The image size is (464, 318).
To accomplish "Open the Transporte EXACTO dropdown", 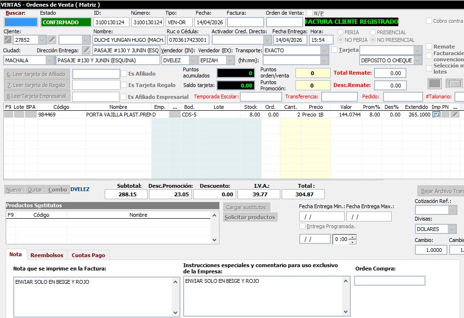I will pos(324,50).
